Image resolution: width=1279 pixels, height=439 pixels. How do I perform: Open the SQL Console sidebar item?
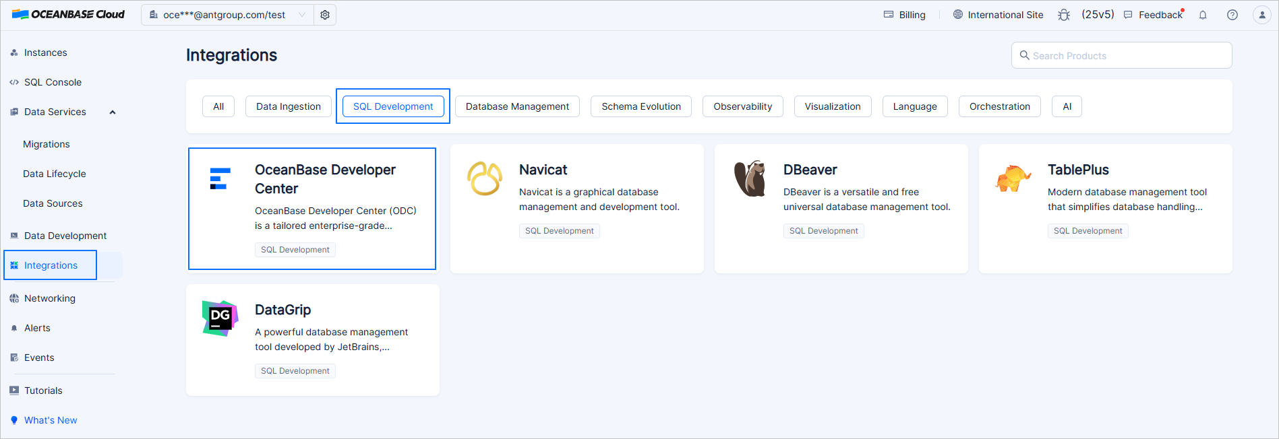[x=53, y=82]
